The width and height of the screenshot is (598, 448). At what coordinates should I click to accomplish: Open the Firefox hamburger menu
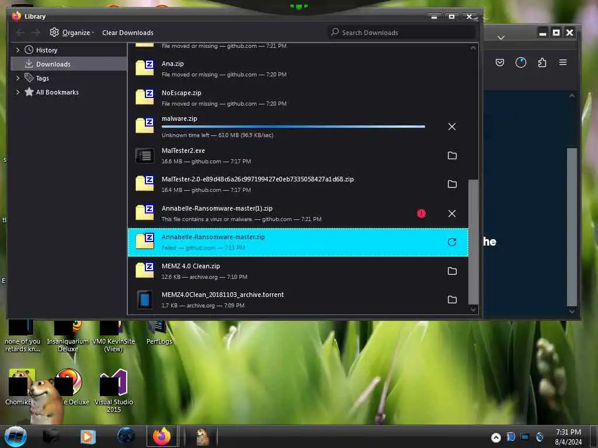click(563, 62)
